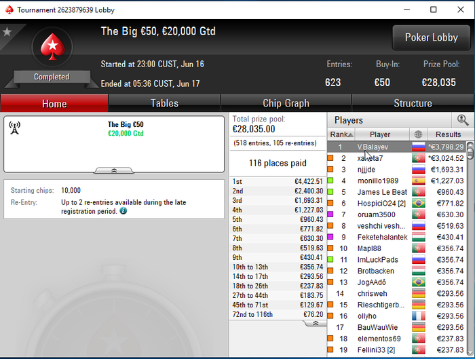The height and width of the screenshot is (359, 475).
Task: Open the player search magnifier icon
Action: point(463,120)
